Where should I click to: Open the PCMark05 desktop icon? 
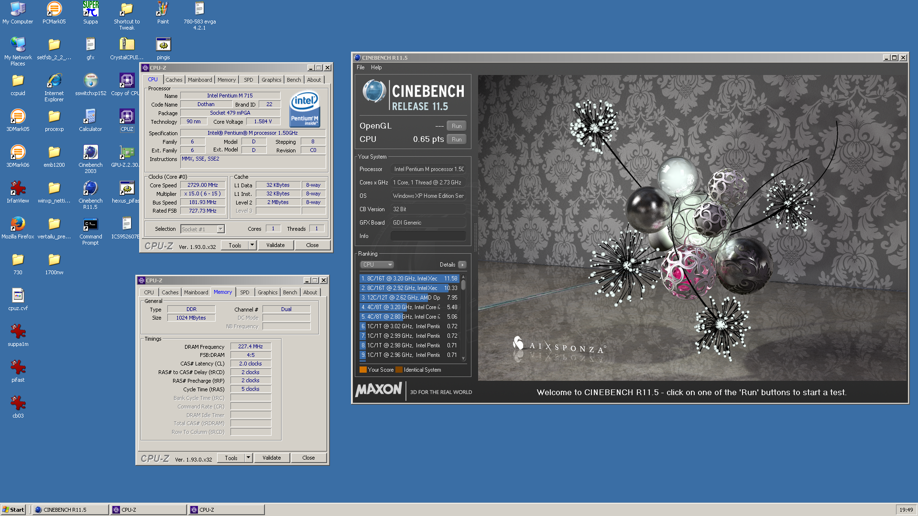pos(54,12)
